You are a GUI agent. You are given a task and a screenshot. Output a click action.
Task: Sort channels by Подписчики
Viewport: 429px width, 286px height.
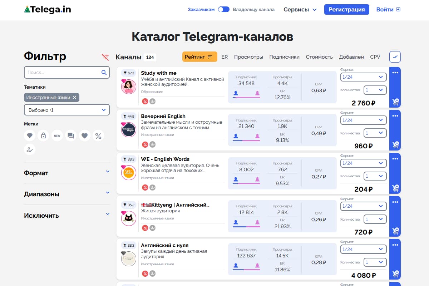(x=285, y=57)
